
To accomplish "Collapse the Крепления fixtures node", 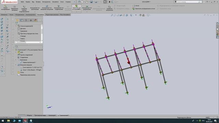I will [16, 60].
